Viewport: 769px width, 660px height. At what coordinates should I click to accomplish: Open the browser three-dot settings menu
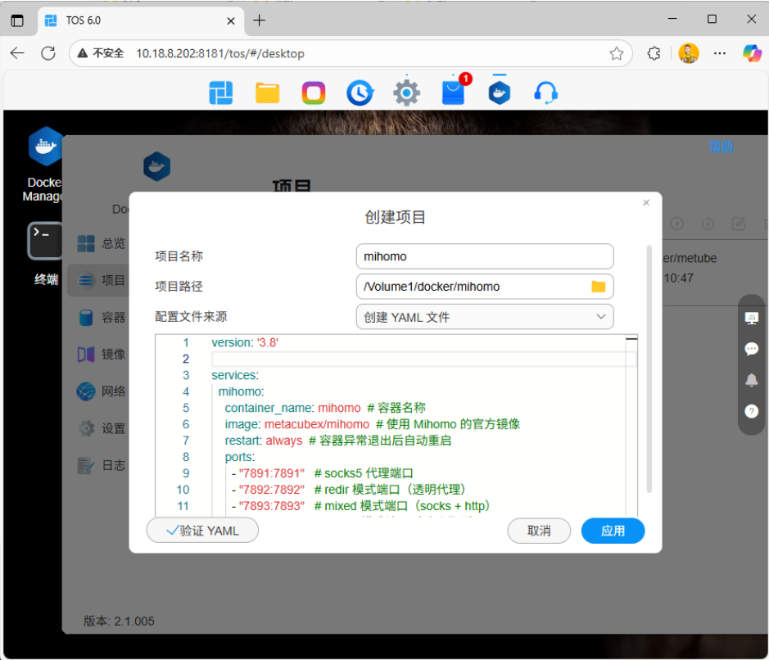click(720, 53)
